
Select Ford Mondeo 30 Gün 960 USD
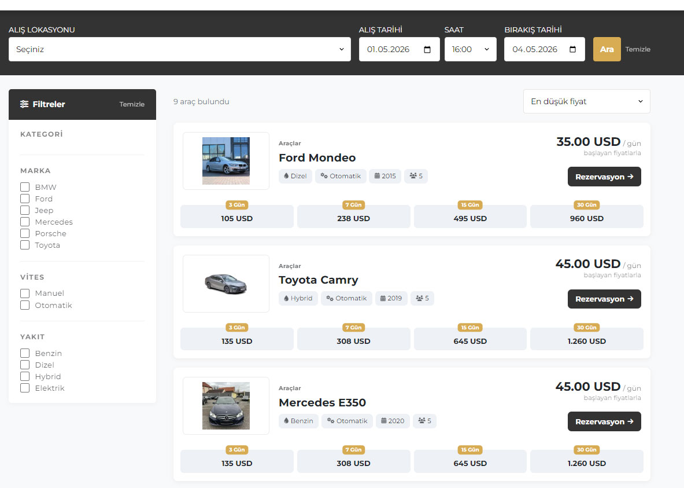pos(587,217)
